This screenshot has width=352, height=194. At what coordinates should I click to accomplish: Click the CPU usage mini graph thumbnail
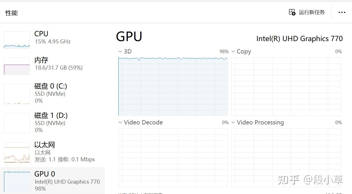(x=16, y=39)
